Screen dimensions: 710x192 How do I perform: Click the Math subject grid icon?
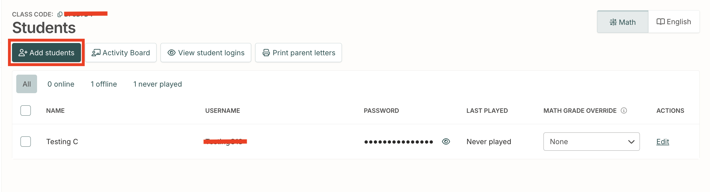(613, 22)
